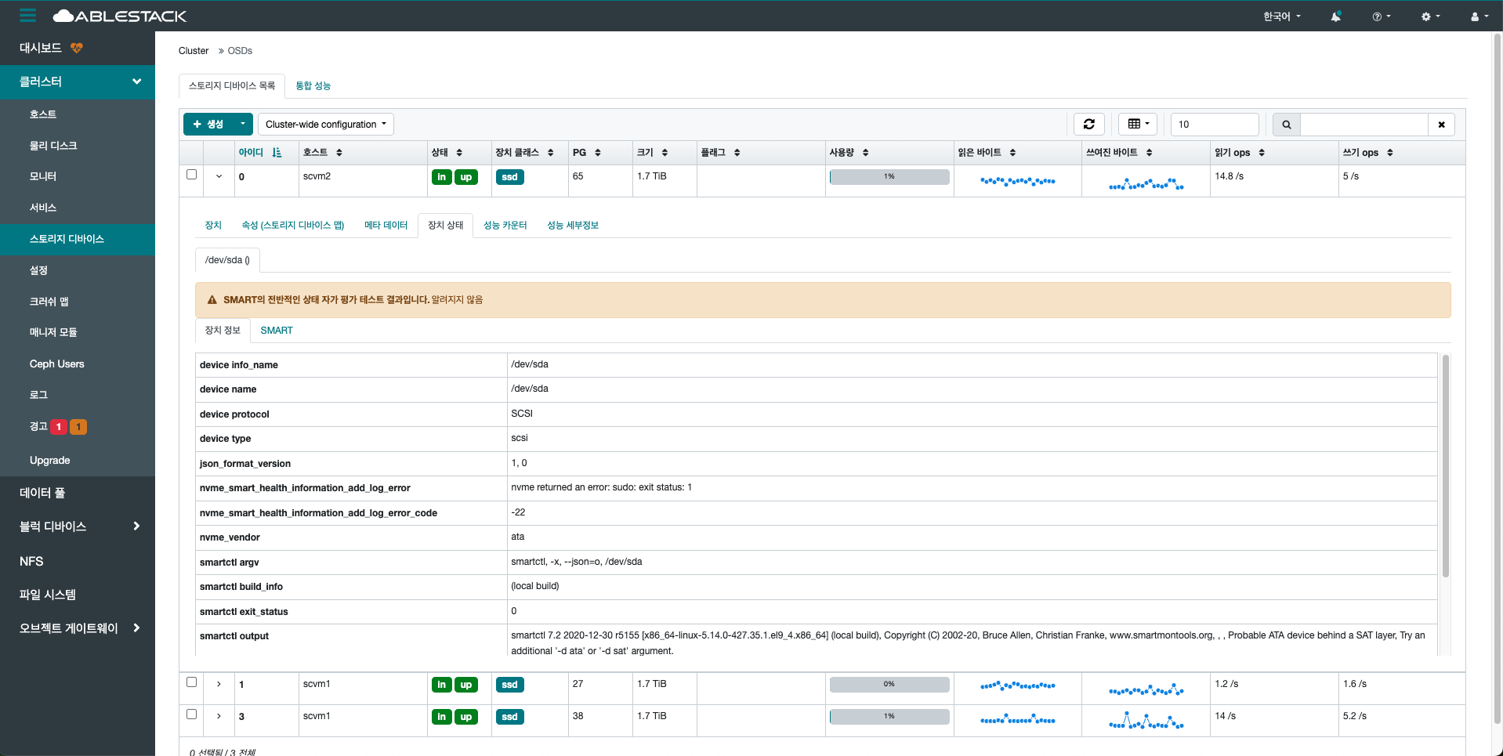Refresh the OSD table
This screenshot has height=756, width=1503.
(x=1088, y=124)
